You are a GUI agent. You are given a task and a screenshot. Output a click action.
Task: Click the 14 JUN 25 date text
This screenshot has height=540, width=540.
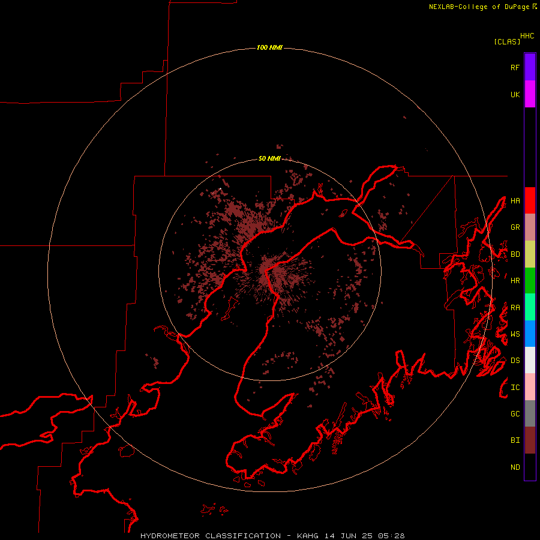[x=348, y=536]
